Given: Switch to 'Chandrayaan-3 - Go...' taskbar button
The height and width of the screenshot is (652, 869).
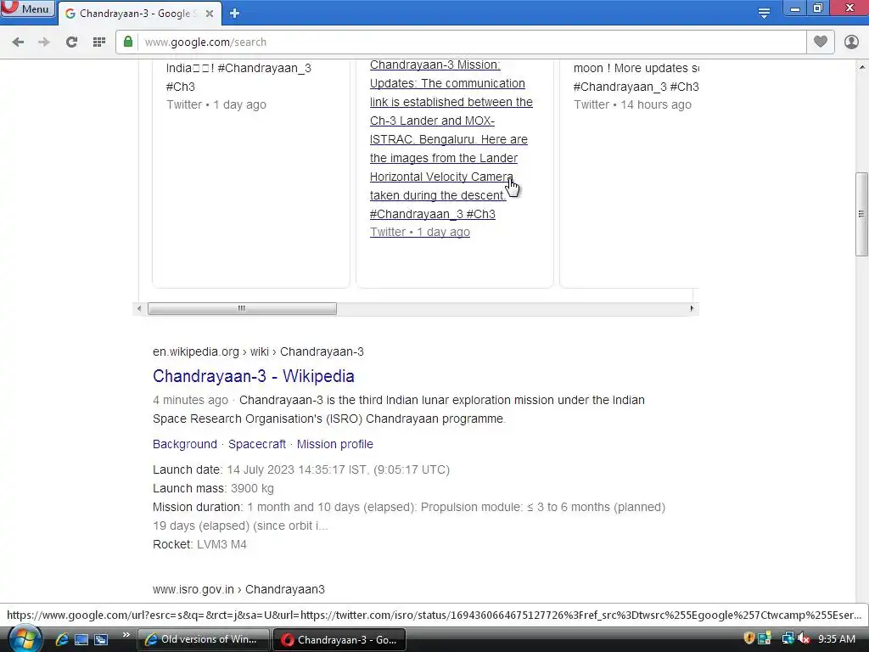Looking at the screenshot, I should 339,639.
